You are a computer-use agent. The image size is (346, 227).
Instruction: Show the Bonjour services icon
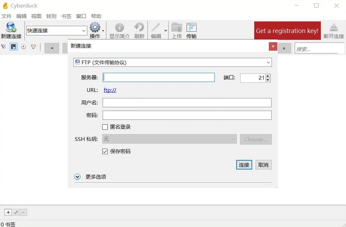(33, 47)
